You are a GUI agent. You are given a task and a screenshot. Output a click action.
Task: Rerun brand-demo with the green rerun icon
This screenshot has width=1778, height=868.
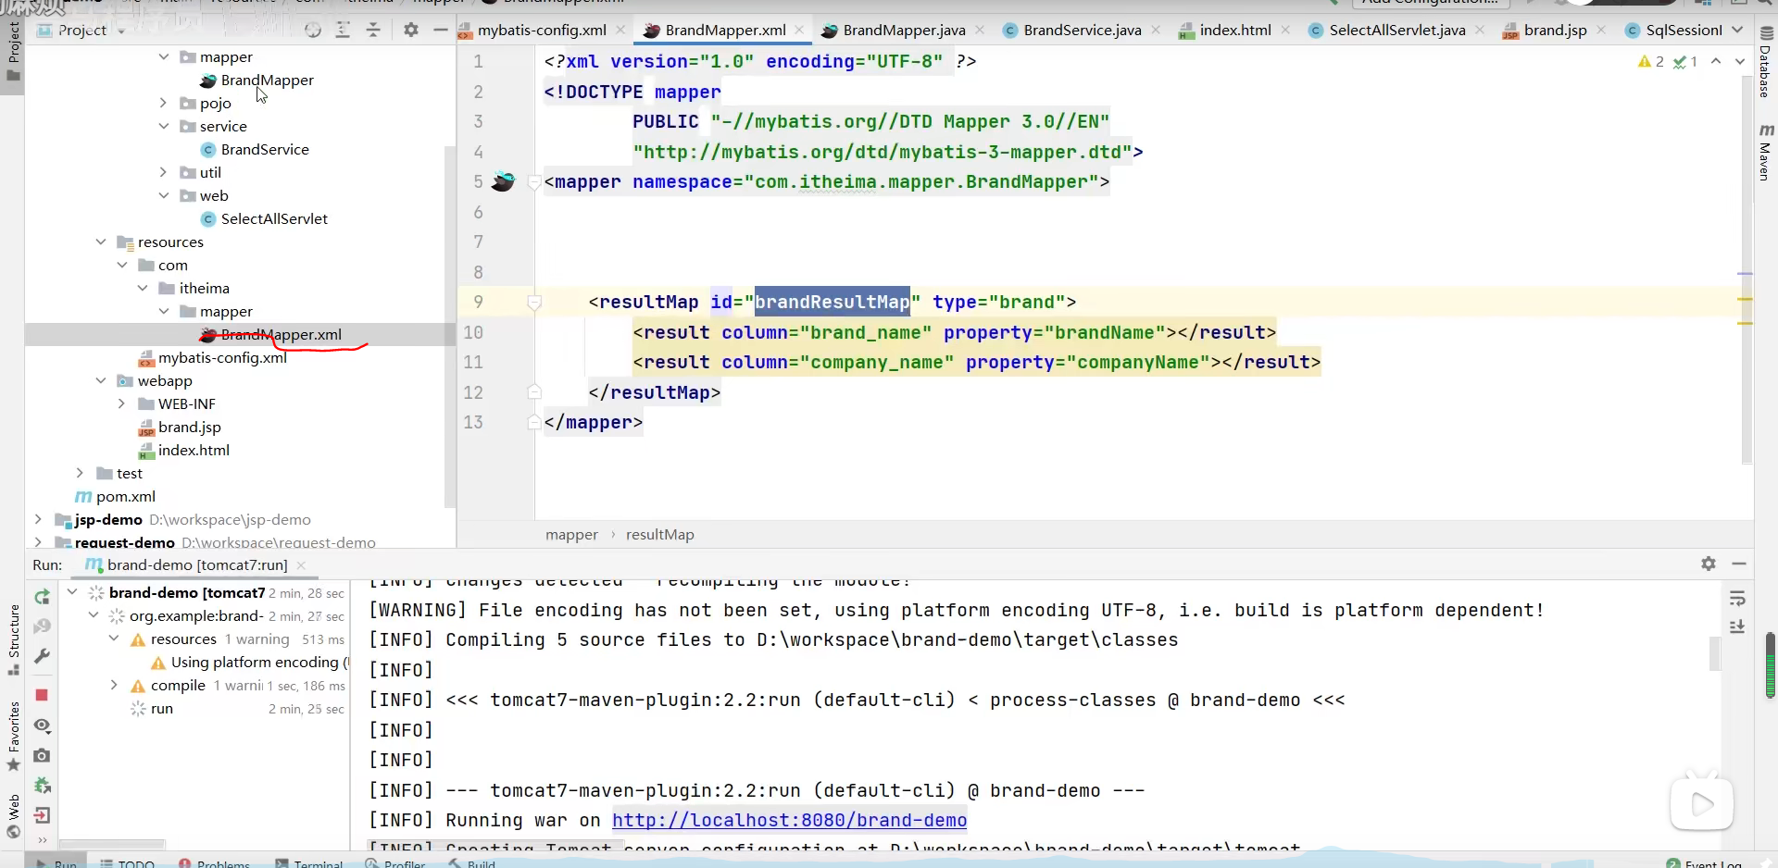[x=42, y=597]
